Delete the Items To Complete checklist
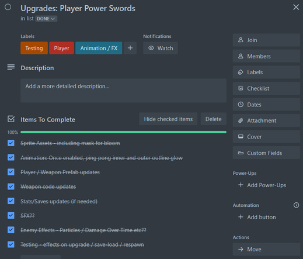303x259 pixels. [x=214, y=119]
